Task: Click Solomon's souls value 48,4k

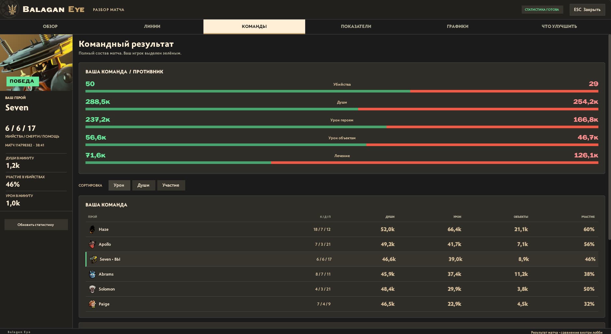Action: tap(388, 289)
